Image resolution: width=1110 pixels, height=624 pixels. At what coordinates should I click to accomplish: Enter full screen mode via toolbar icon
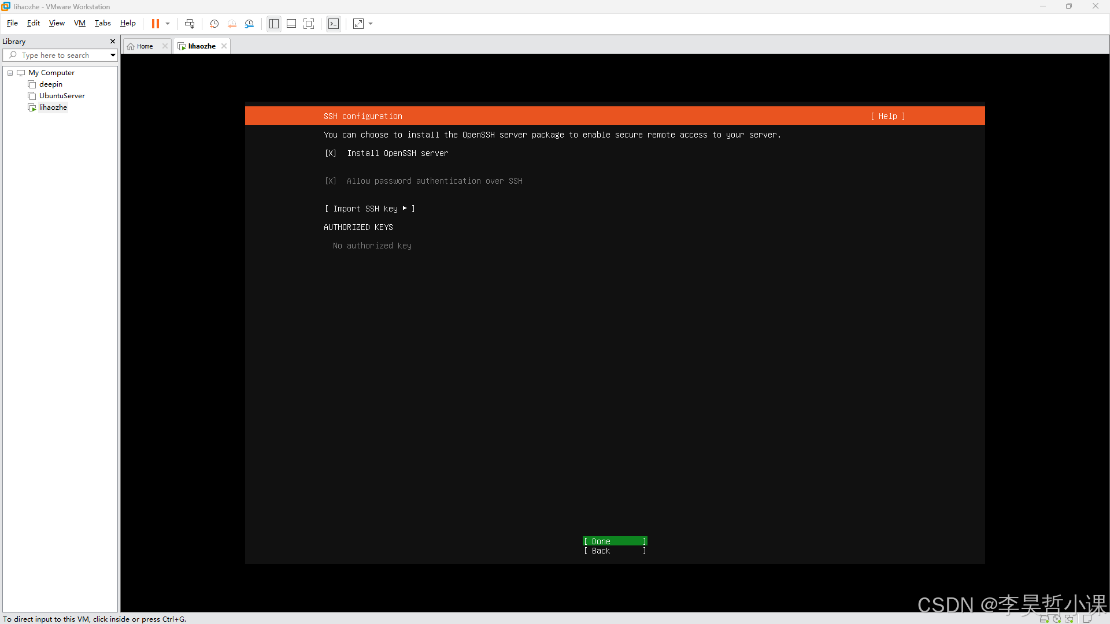click(309, 24)
